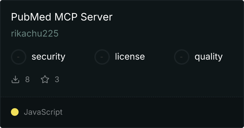
Task: Click the MCP text in the card title
Action: [66, 17]
